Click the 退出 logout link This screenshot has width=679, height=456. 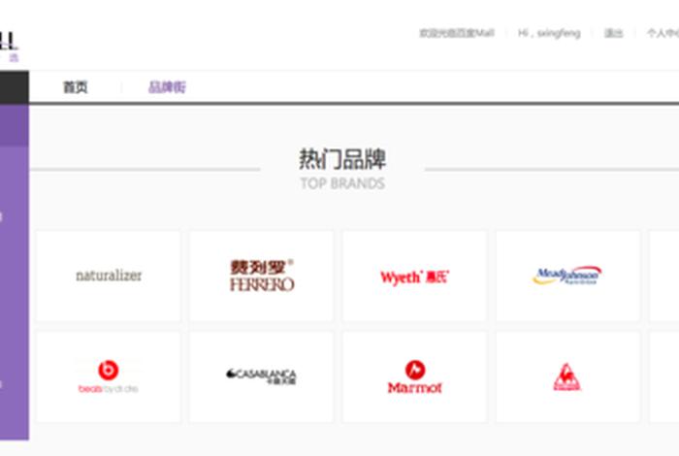pyautogui.click(x=614, y=33)
